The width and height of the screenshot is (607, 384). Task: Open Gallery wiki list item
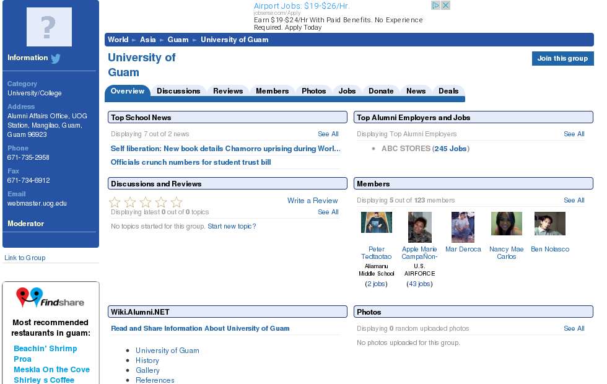(x=147, y=370)
